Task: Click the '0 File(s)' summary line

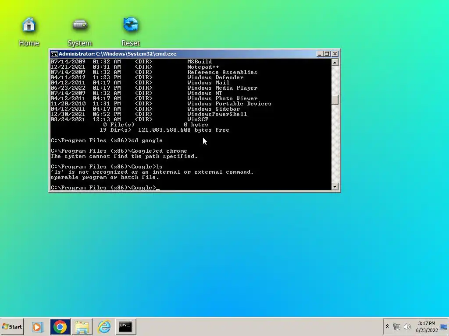Action: click(x=156, y=125)
